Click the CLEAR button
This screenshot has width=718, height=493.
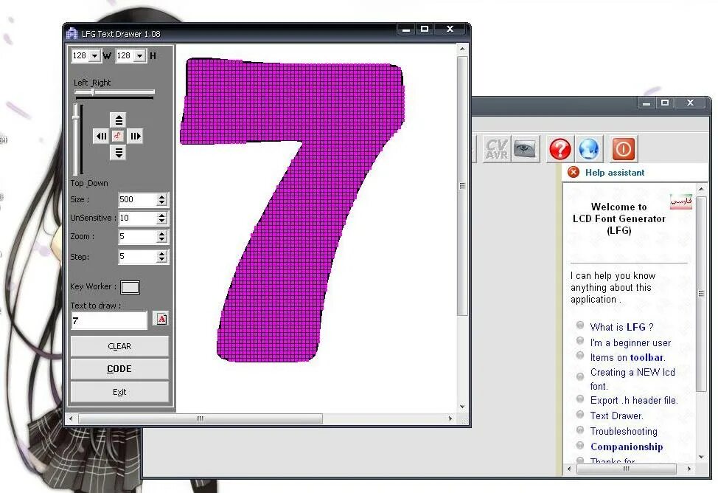(x=119, y=346)
